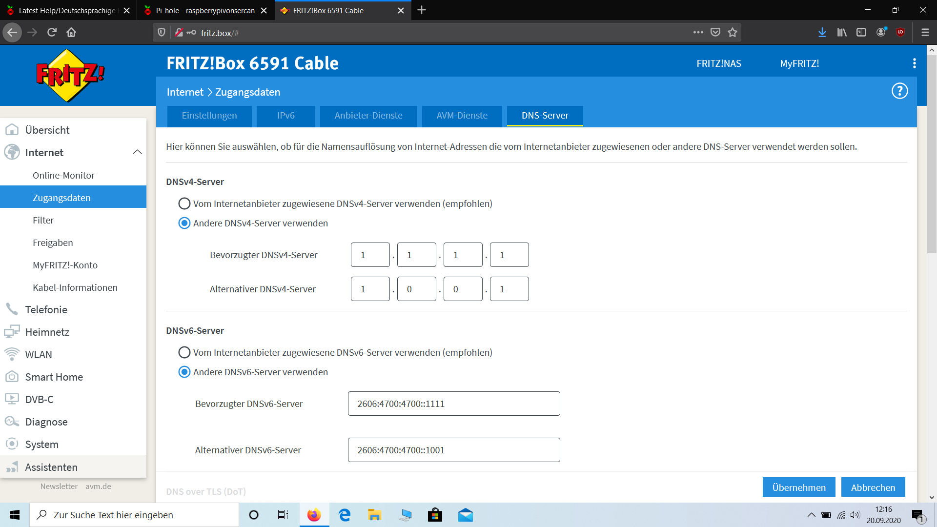Viewport: 937px width, 527px height.
Task: Click the Telefonie phone icon
Action: tap(12, 309)
